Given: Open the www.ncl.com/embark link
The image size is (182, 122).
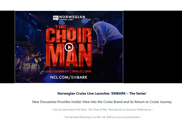Looking at the screenshot, I should point(127,117).
